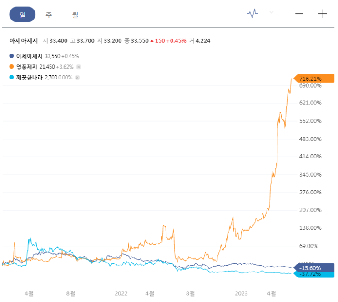The image size is (338, 302).
Task: Click the closing price 33,550 in header
Action: point(140,41)
